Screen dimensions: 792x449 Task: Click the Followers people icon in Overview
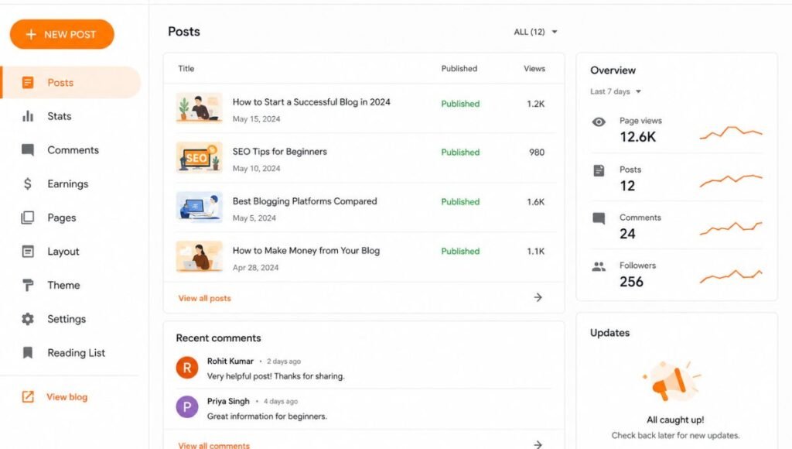click(x=599, y=266)
